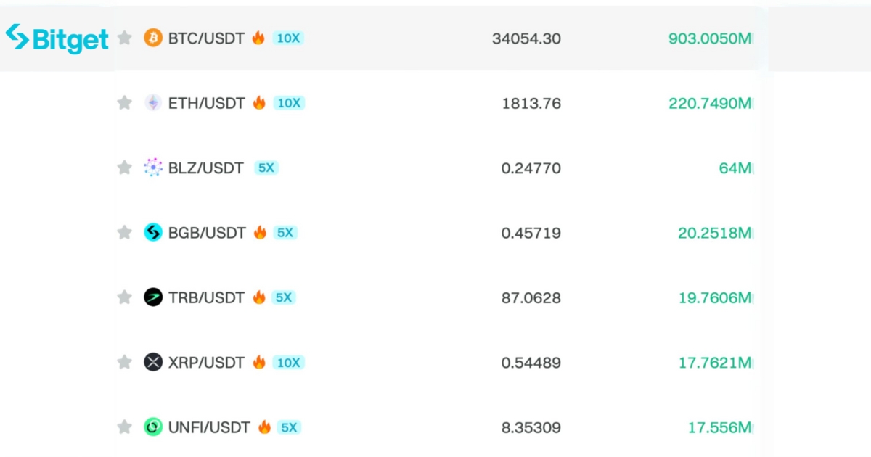Click the fire icon beside UNFI/USDT
Screen dimensions: 871x457
point(264,427)
